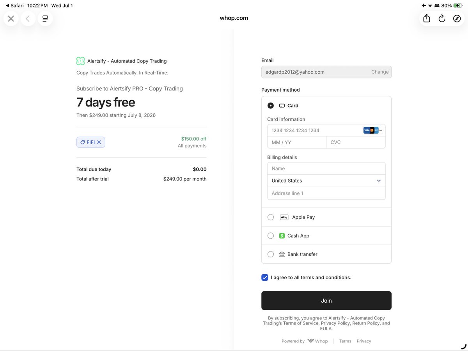Click the '7 days free' heading
Screen dimensions: 468x351
106,102
